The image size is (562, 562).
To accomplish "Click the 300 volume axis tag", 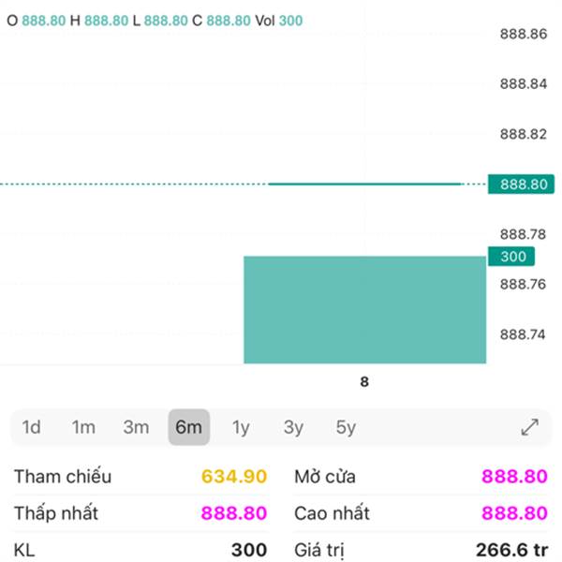I will click(x=510, y=258).
